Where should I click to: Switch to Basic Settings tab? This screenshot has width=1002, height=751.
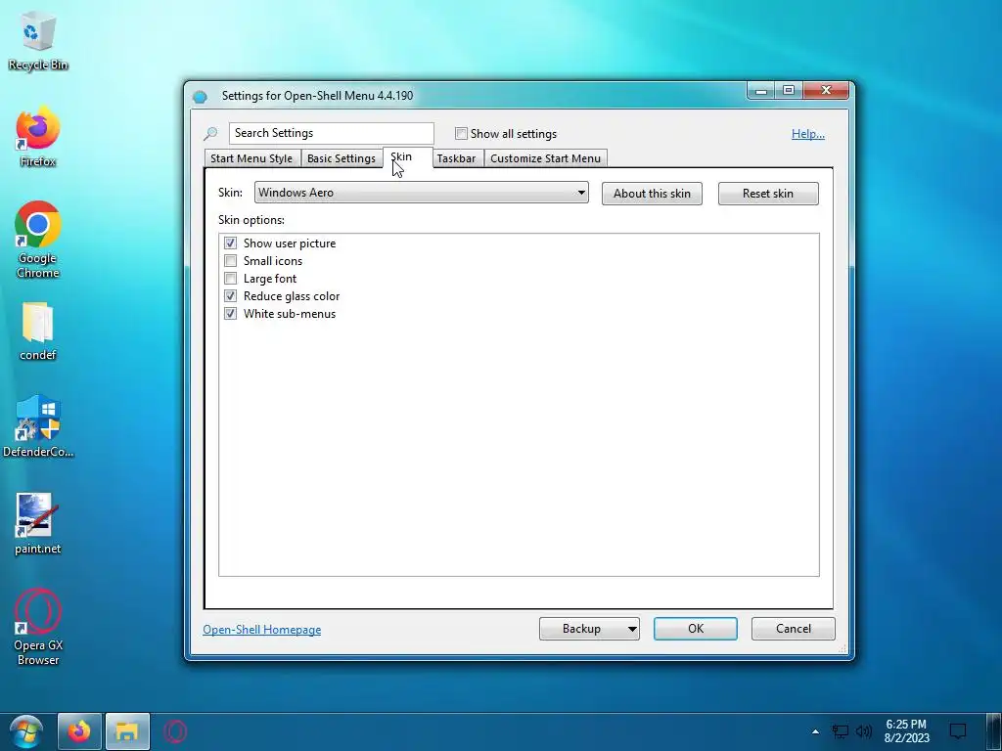[x=342, y=158]
